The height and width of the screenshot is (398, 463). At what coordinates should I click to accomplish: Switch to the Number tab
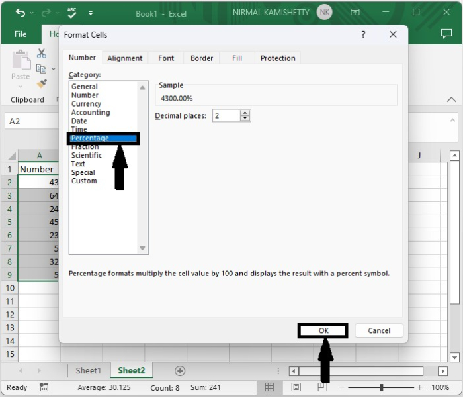(82, 58)
